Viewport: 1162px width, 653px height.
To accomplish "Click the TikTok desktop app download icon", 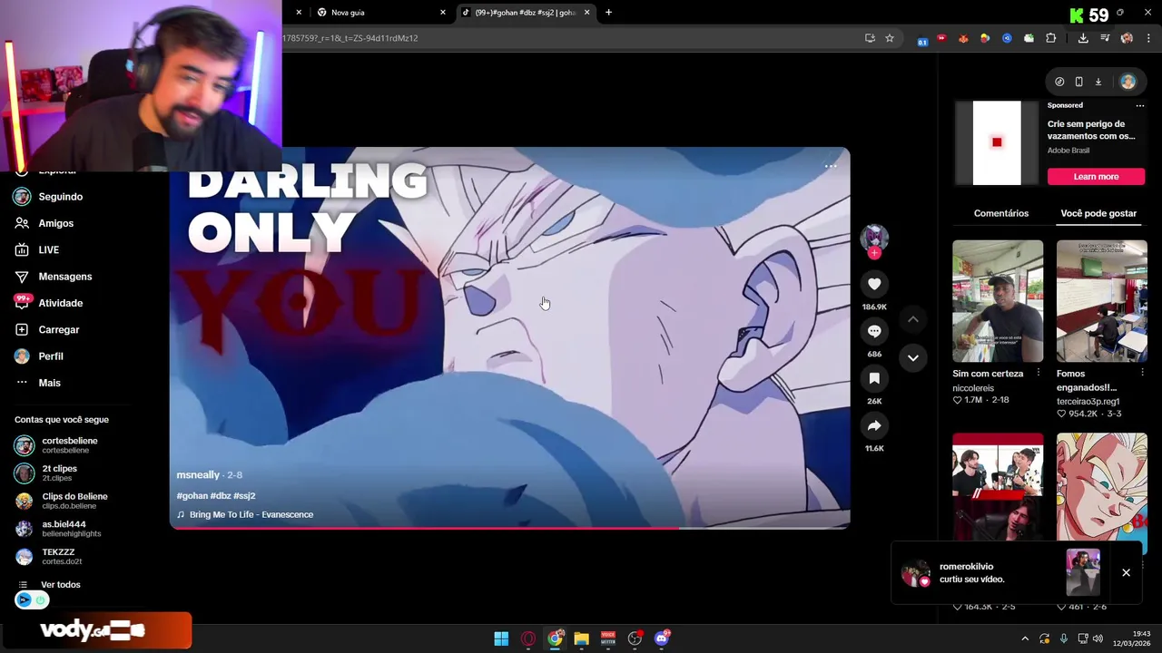I will click(1098, 82).
